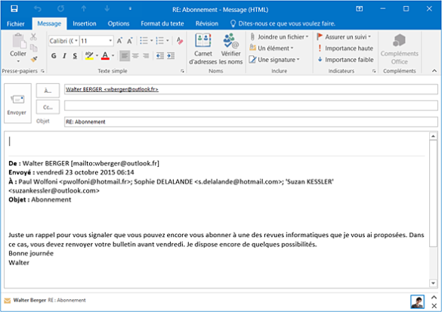Open the Révision tab
This screenshot has width=442, height=312.
pos(207,23)
